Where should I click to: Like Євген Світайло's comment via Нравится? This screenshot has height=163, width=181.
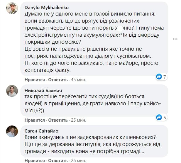(35, 161)
